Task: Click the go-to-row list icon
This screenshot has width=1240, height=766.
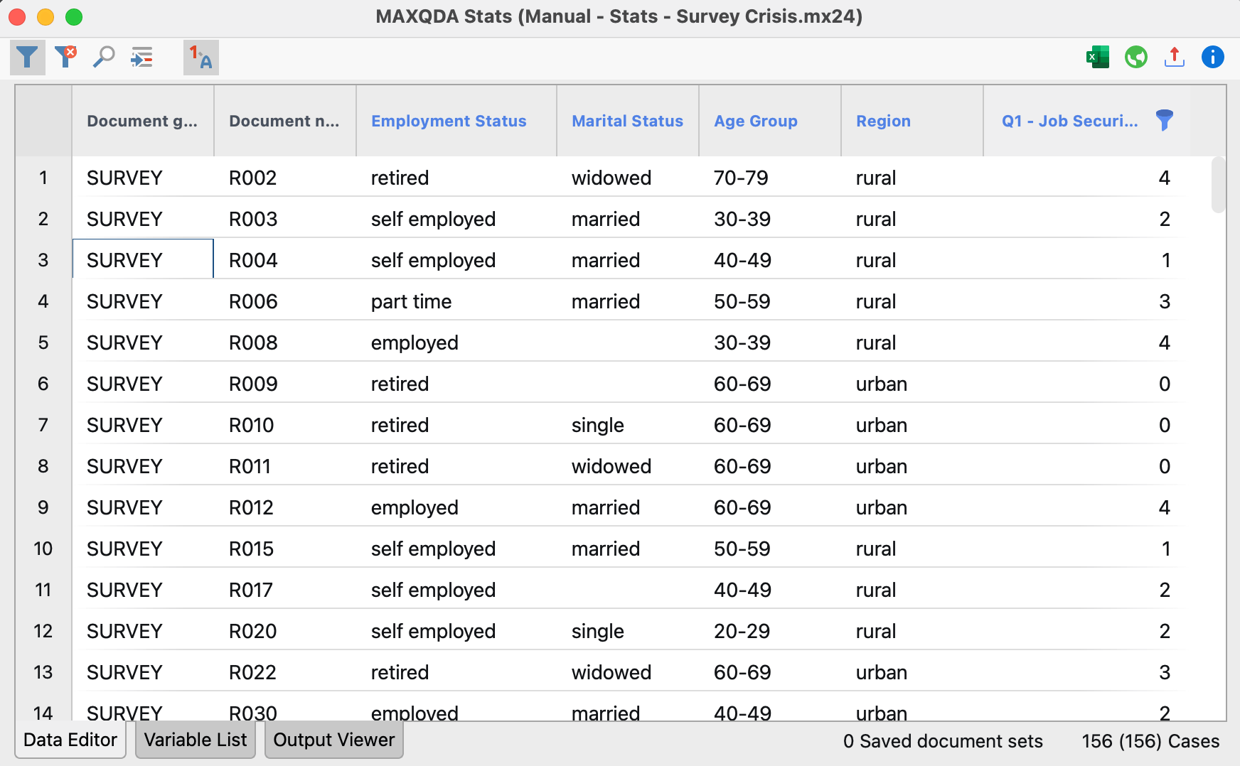Action: tap(141, 57)
